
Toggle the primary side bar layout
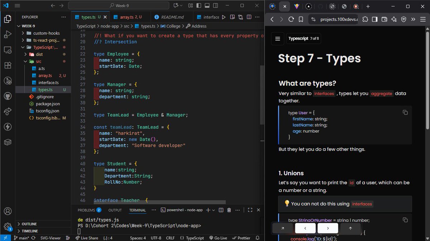click(x=199, y=6)
